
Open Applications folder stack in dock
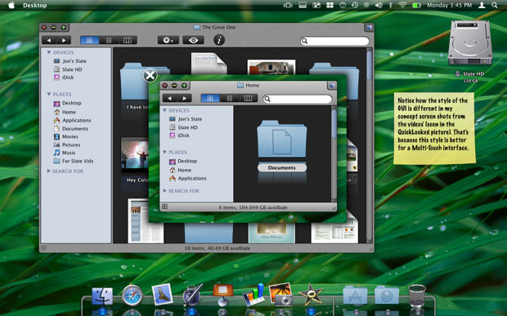coord(355,295)
